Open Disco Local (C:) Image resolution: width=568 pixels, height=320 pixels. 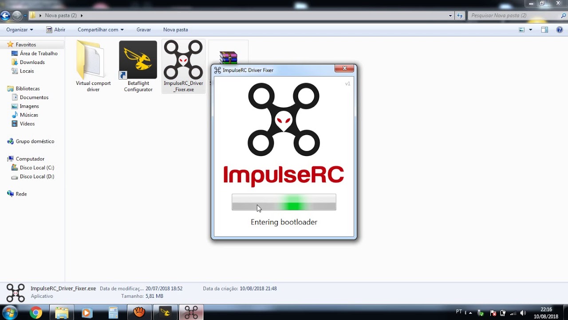click(37, 168)
